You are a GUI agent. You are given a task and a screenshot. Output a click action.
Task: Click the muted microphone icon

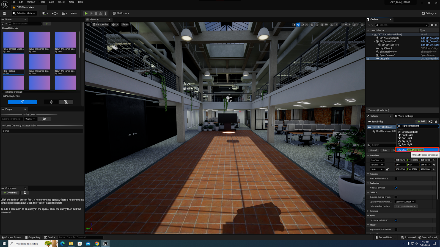tap(66, 102)
